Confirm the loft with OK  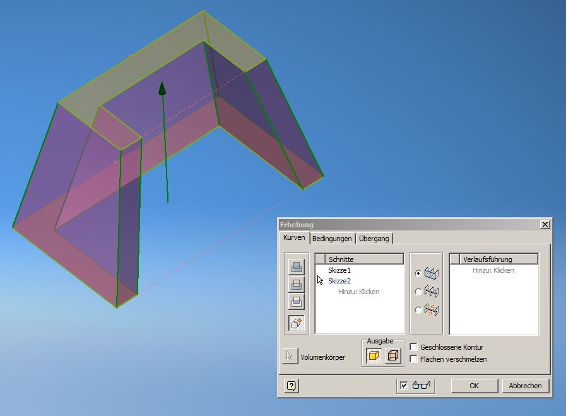pyautogui.click(x=475, y=386)
